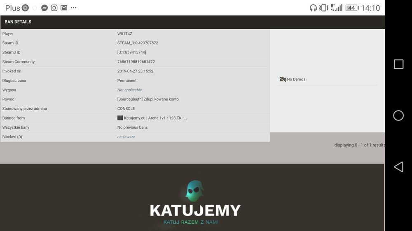Open the Instagram notification icon
Screen dimensions: 412x231
point(54,8)
